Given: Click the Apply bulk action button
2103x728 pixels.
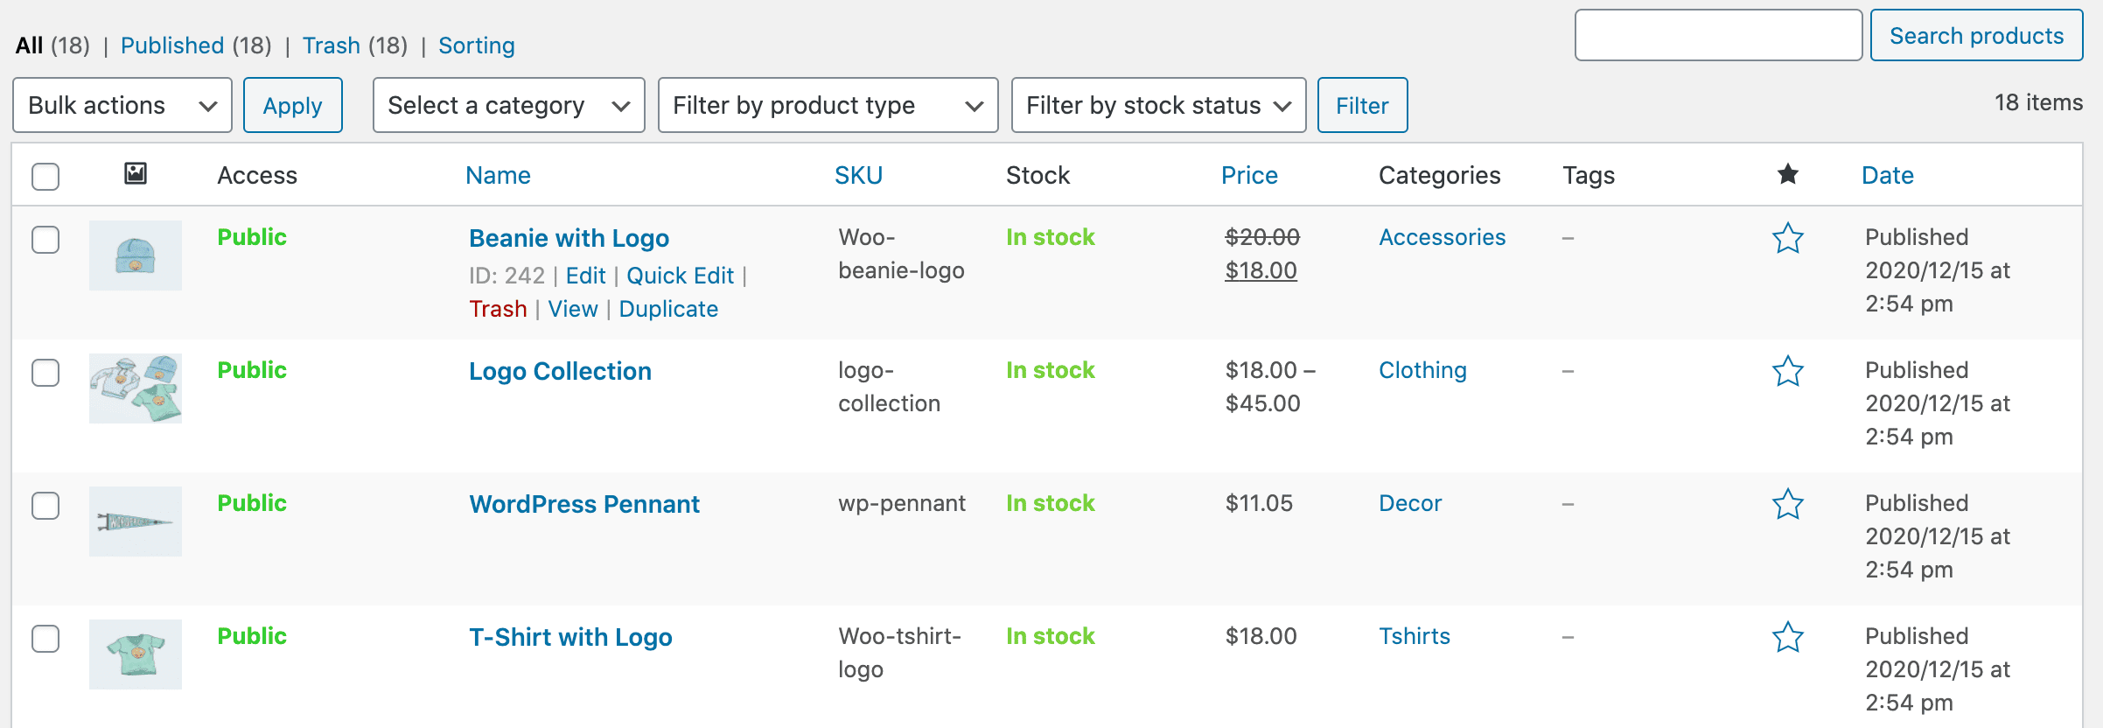Looking at the screenshot, I should (293, 105).
